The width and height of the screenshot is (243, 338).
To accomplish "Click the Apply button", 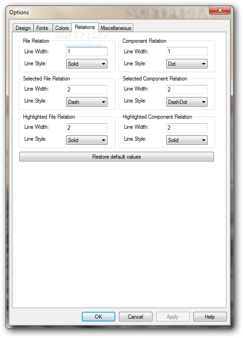I will pyautogui.click(x=173, y=317).
